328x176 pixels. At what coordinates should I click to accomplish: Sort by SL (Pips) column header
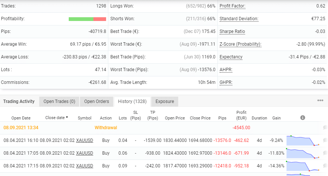[x=136, y=115]
